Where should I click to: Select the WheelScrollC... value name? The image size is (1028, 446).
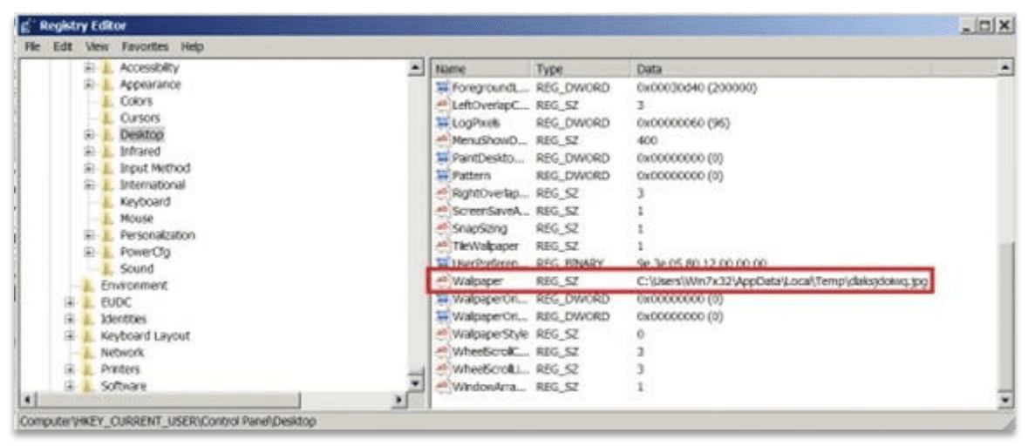click(490, 352)
